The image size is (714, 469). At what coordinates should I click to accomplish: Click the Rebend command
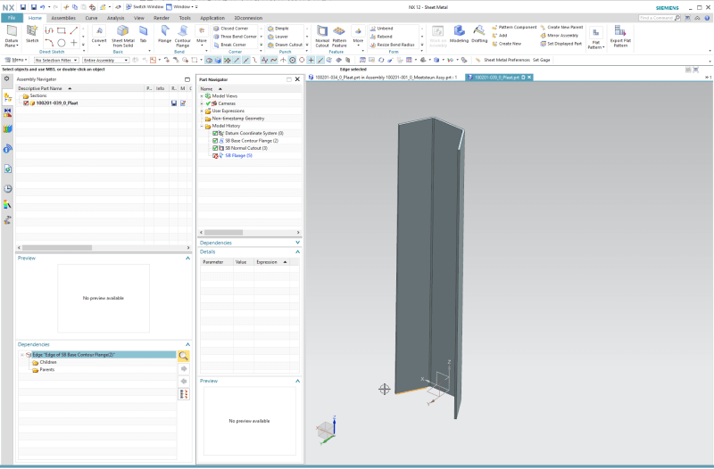tap(381, 37)
